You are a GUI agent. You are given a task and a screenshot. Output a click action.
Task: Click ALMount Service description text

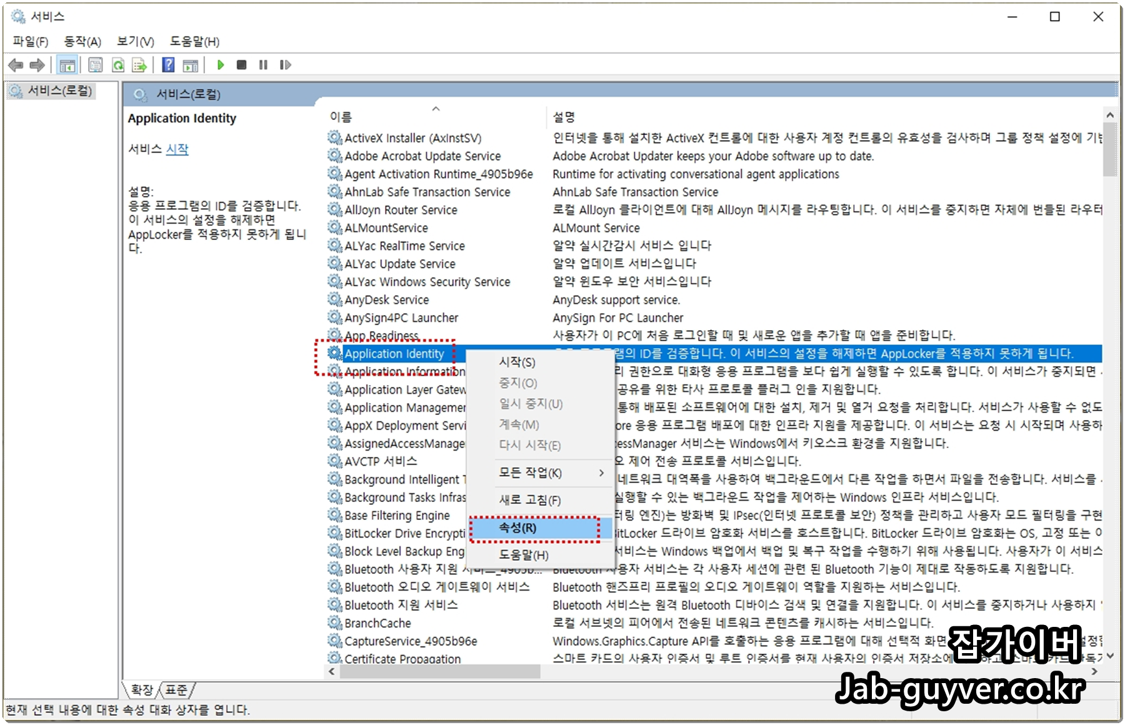tap(596, 227)
